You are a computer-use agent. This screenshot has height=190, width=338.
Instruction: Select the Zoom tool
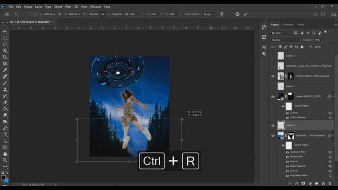pyautogui.click(x=5, y=160)
